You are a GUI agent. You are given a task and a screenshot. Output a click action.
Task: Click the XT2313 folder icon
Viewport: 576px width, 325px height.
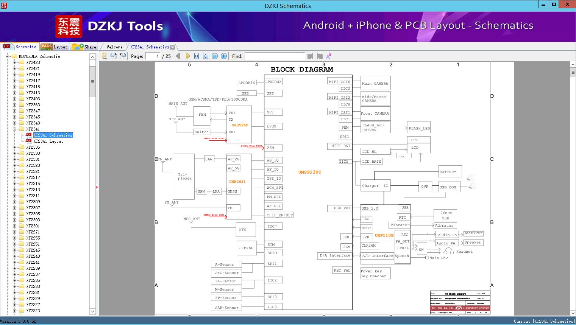pos(21,190)
